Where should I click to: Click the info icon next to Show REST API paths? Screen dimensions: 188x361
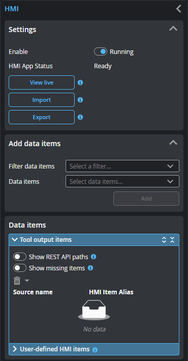point(93,257)
